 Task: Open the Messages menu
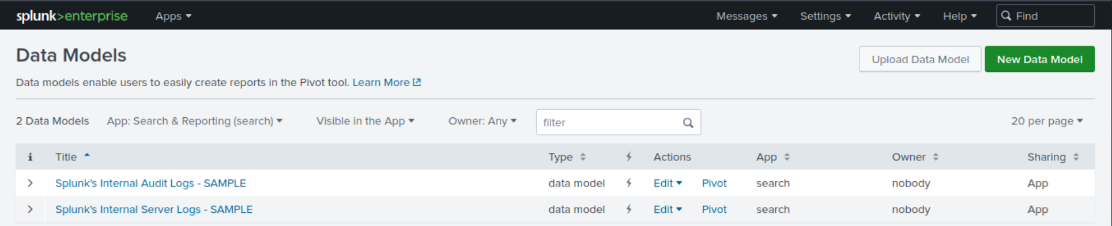[x=747, y=16]
